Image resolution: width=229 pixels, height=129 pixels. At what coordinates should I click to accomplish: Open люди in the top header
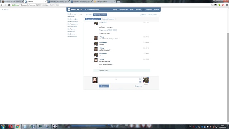pyautogui.click(x=115, y=10)
